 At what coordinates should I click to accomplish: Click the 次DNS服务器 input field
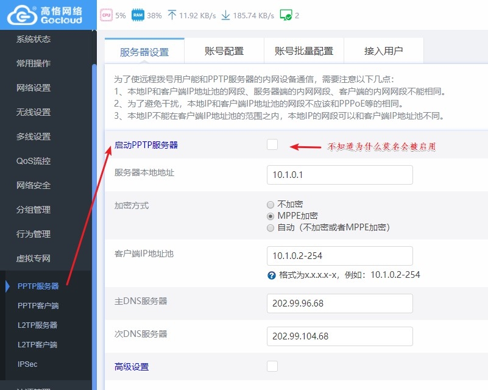click(x=340, y=336)
